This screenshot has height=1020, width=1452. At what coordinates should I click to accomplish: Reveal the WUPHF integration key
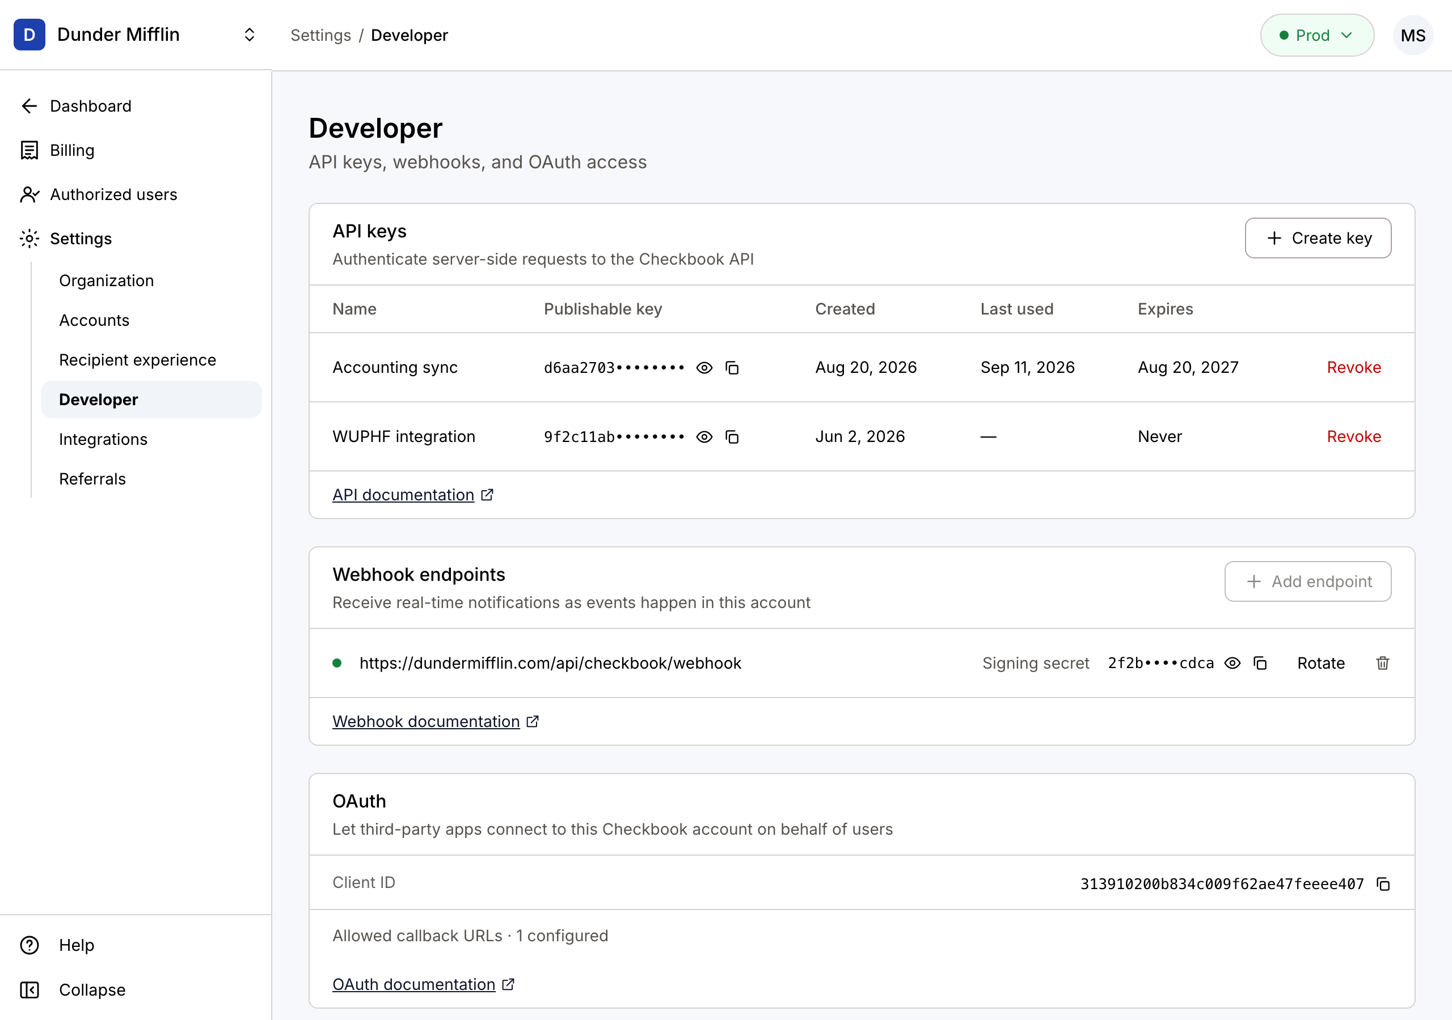pos(704,437)
